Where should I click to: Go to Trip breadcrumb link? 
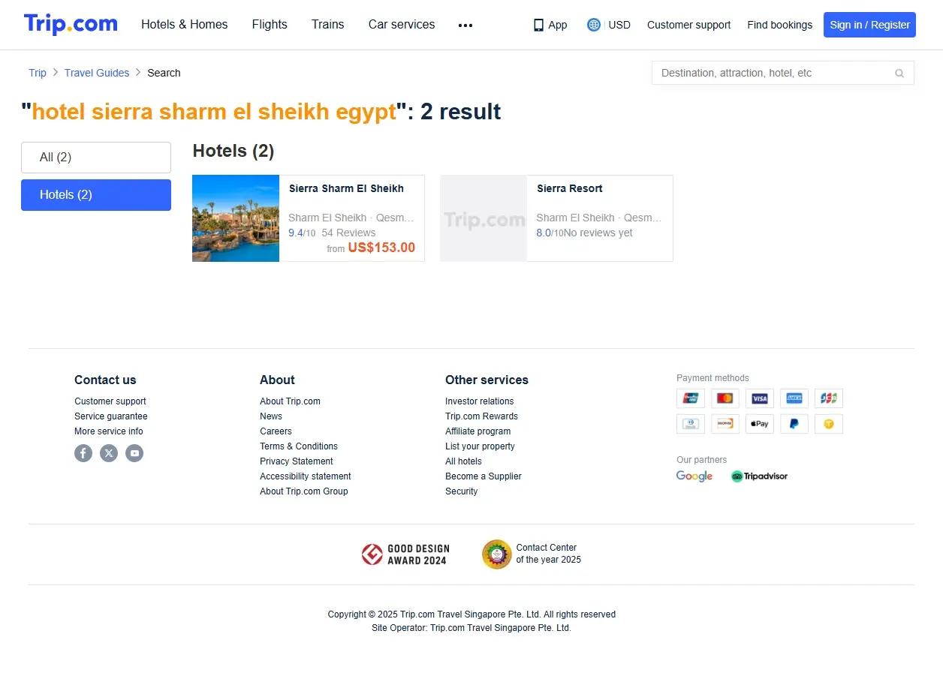click(x=38, y=73)
